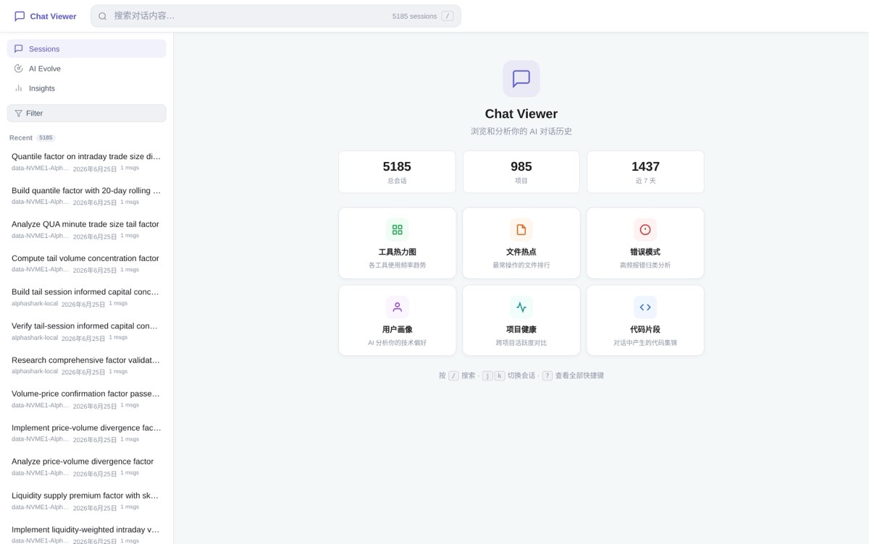
Task: Click the AI Evolve gauge icon
Action: tap(19, 68)
